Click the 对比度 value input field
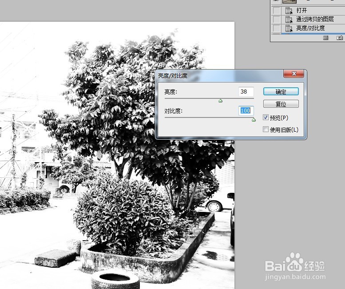This screenshot has height=289, width=345. click(246, 111)
